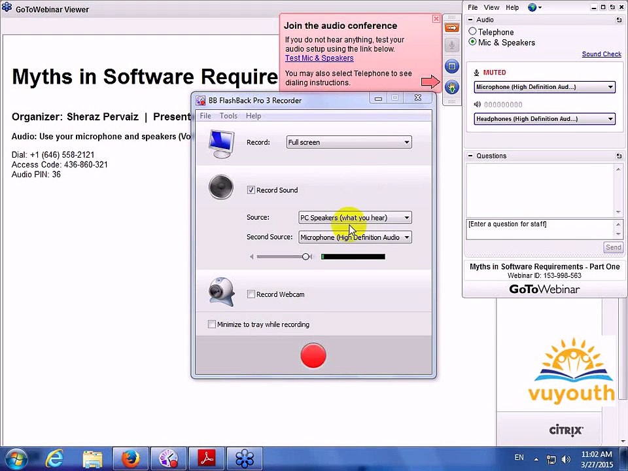This screenshot has height=471, width=628.
Task: Open View menu in GoToWebinar control panel
Action: tap(491, 7)
